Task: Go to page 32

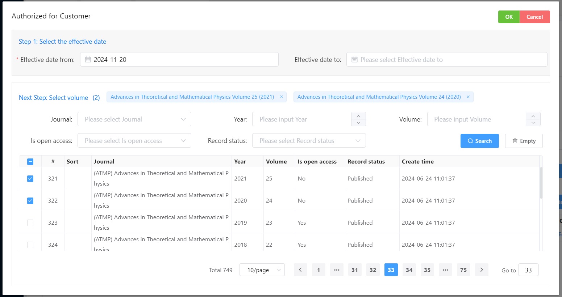Action: tap(373, 270)
